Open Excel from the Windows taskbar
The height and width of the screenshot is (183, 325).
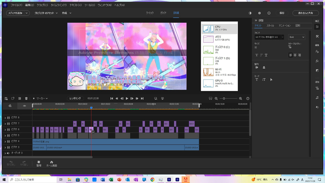[x=111, y=180]
